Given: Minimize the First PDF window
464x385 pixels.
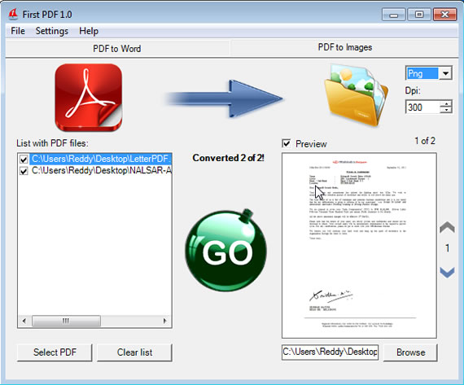Looking at the screenshot, I should click(x=393, y=15).
